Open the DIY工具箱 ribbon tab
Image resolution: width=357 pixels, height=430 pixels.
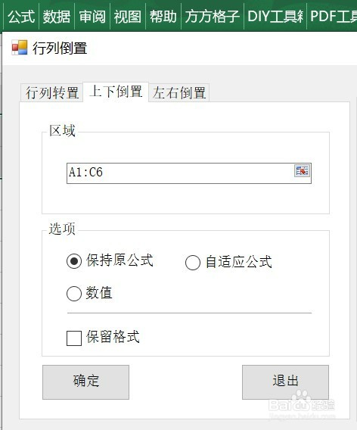[x=275, y=17]
